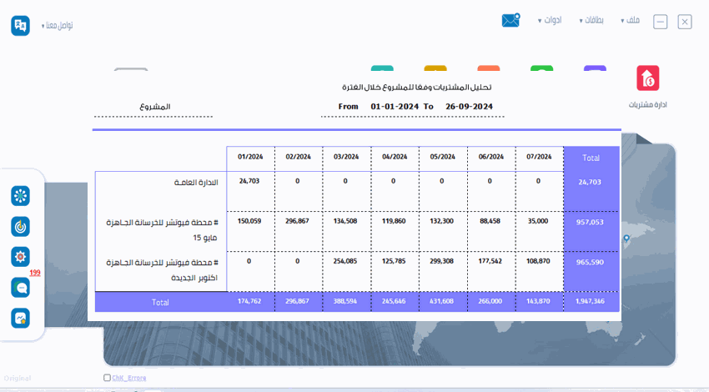
Task: Click the target radar sidebar icon
Action: 20,226
